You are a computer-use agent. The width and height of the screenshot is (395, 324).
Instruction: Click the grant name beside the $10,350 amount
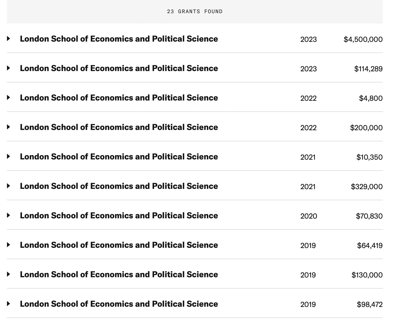(119, 157)
